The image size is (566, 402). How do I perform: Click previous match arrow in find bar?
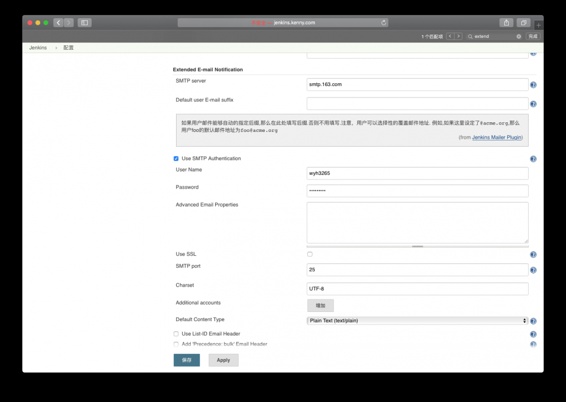pos(449,35)
